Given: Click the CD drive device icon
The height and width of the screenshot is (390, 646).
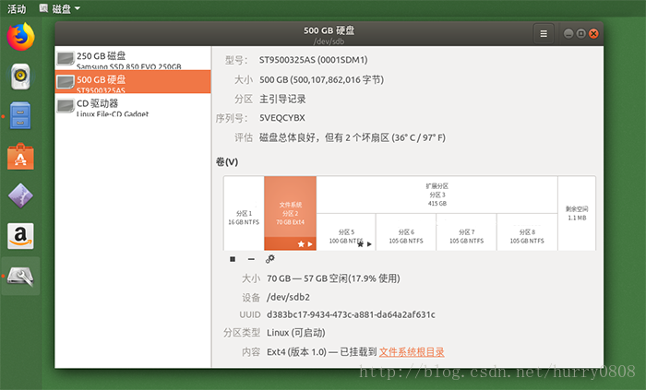Looking at the screenshot, I should coord(66,106).
